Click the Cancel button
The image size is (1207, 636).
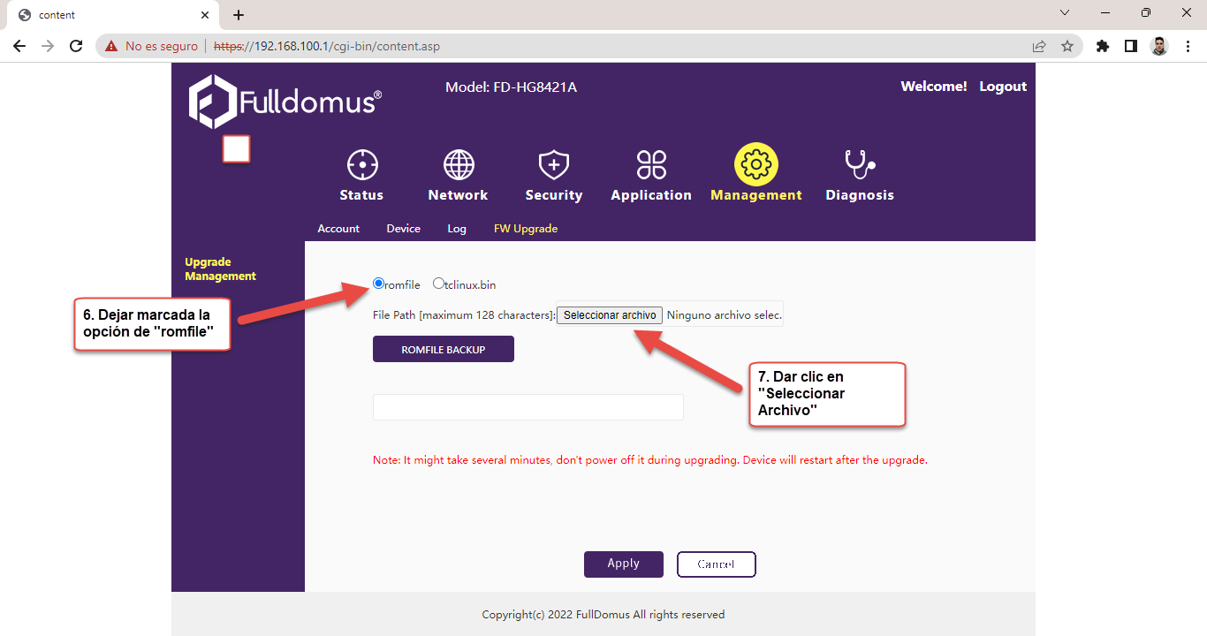[716, 564]
